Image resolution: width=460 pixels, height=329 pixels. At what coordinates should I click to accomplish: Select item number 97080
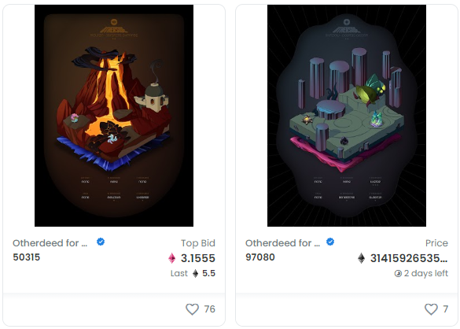(x=260, y=257)
